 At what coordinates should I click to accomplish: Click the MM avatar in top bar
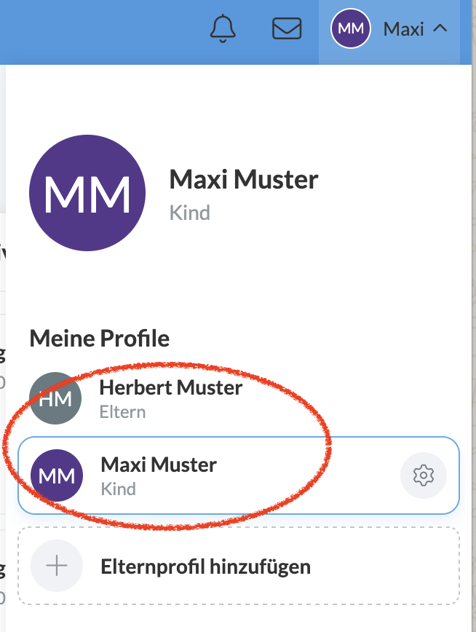coord(352,29)
